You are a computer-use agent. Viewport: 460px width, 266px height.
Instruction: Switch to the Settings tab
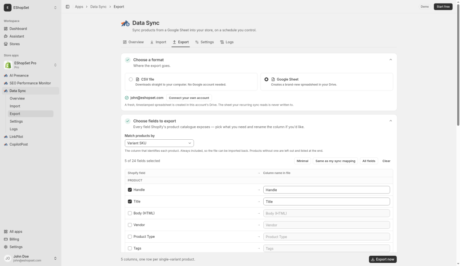tap(204, 42)
